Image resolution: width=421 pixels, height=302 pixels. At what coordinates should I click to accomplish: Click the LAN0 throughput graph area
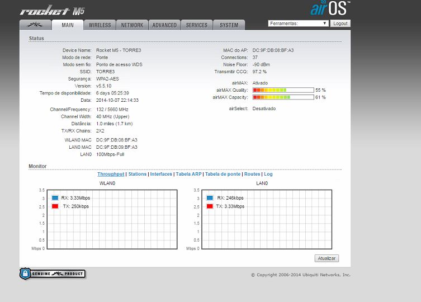click(267, 220)
